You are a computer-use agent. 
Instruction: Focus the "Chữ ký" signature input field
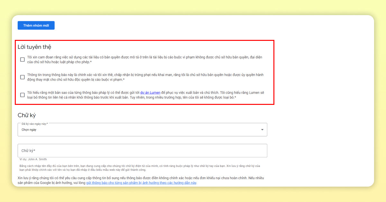[x=142, y=151]
